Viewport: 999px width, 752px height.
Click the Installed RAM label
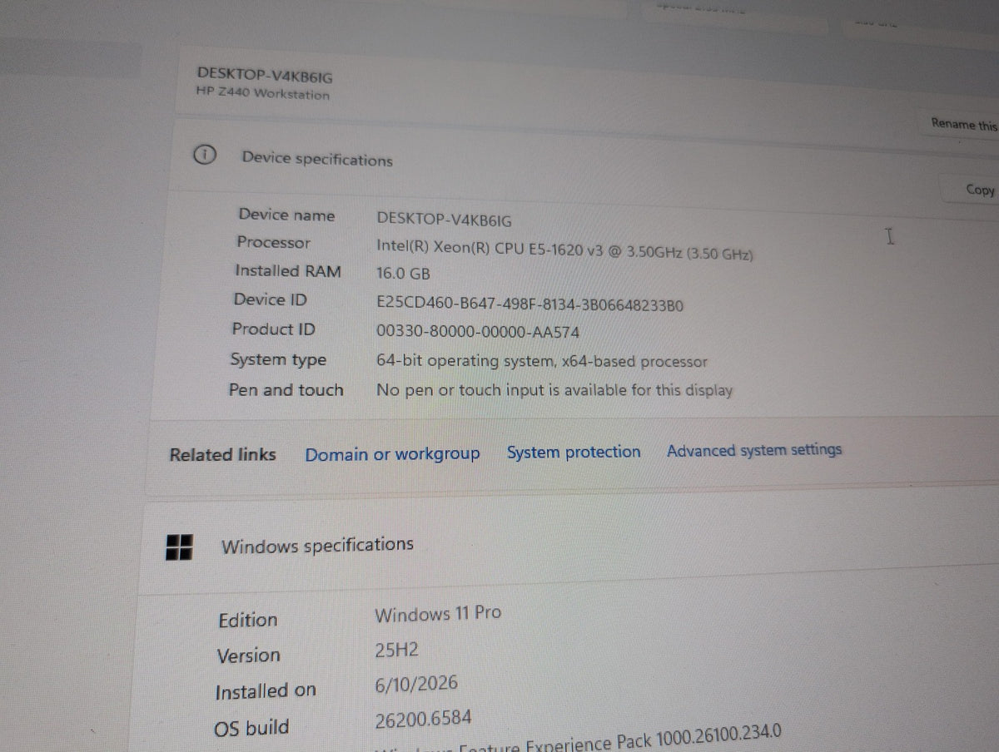(x=287, y=270)
